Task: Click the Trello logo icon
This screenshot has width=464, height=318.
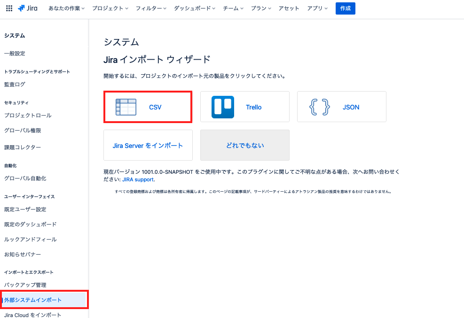Action: point(223,107)
